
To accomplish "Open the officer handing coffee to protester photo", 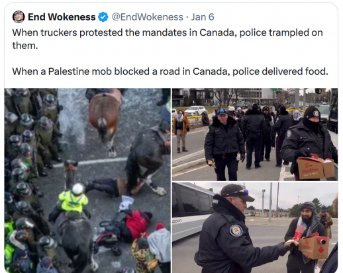I will [x=255, y=227].
